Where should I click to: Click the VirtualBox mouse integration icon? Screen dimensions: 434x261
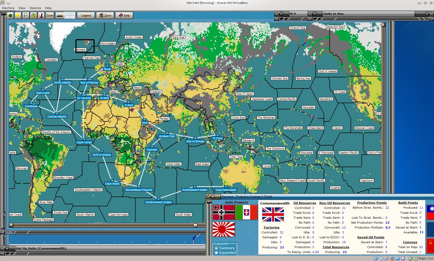click(x=410, y=258)
